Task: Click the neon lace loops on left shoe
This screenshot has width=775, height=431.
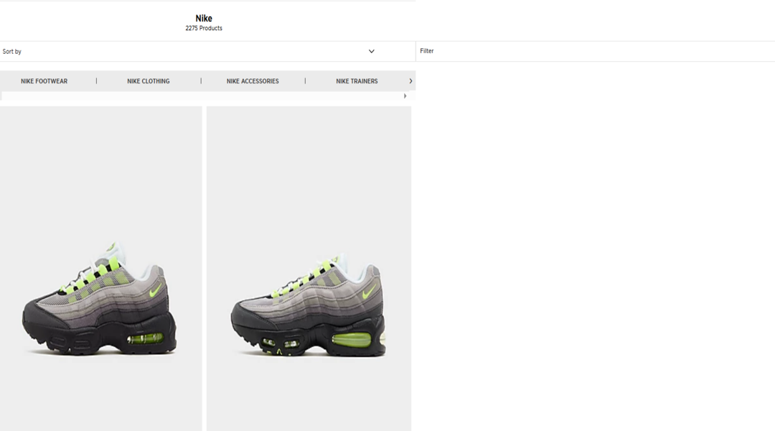Action: click(x=91, y=277)
